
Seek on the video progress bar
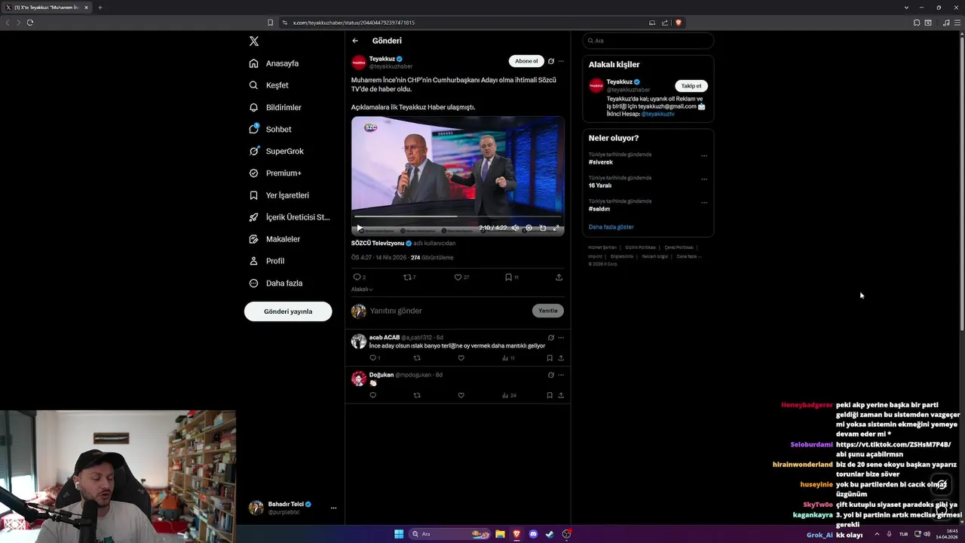(458, 216)
